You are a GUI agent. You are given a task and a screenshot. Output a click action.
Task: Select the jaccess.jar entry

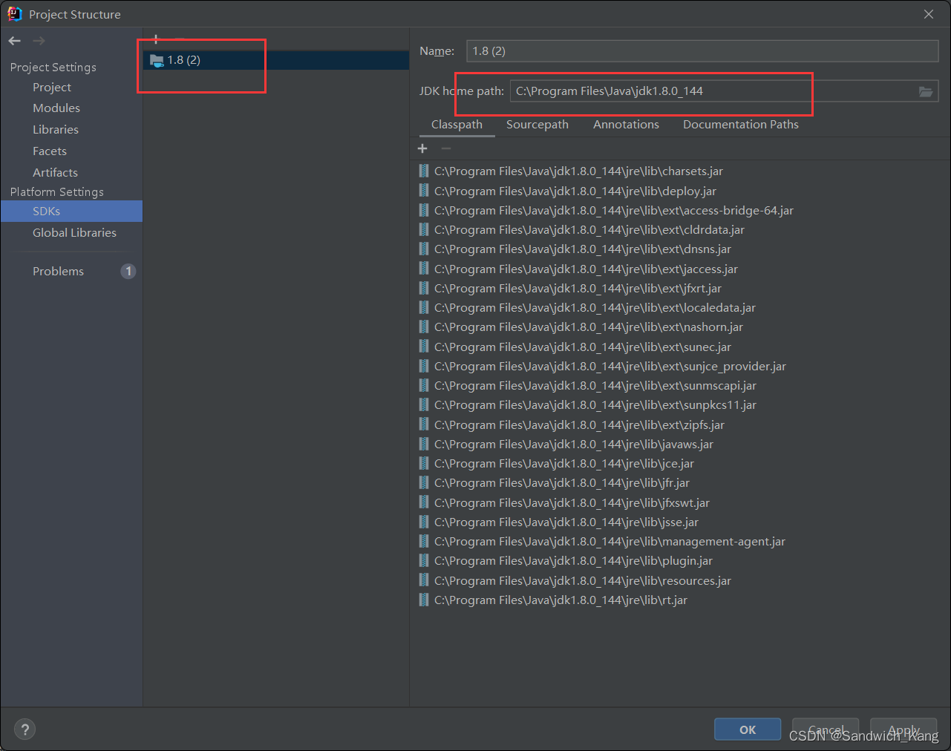(578, 269)
